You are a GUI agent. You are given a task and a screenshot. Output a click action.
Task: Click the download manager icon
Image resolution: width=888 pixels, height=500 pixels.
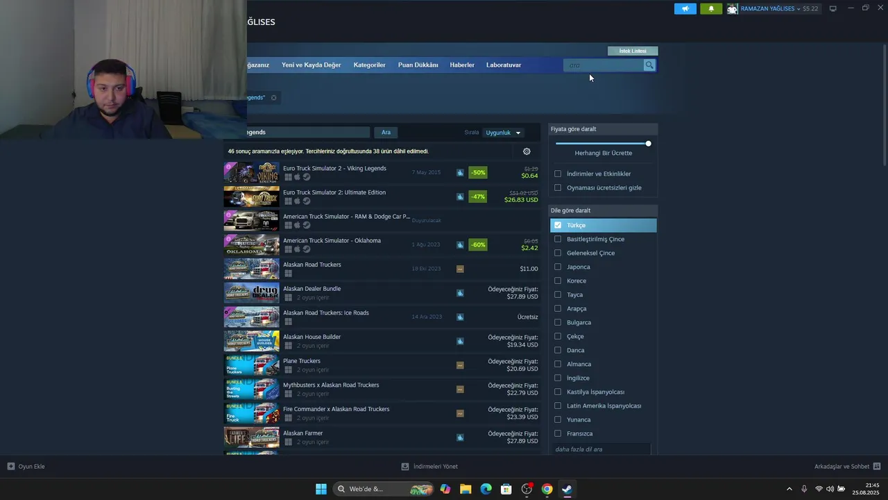[405, 467]
